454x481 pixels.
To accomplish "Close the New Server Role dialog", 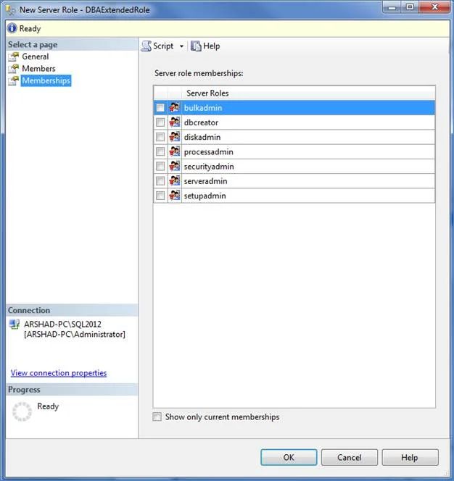I will pyautogui.click(x=434, y=7).
